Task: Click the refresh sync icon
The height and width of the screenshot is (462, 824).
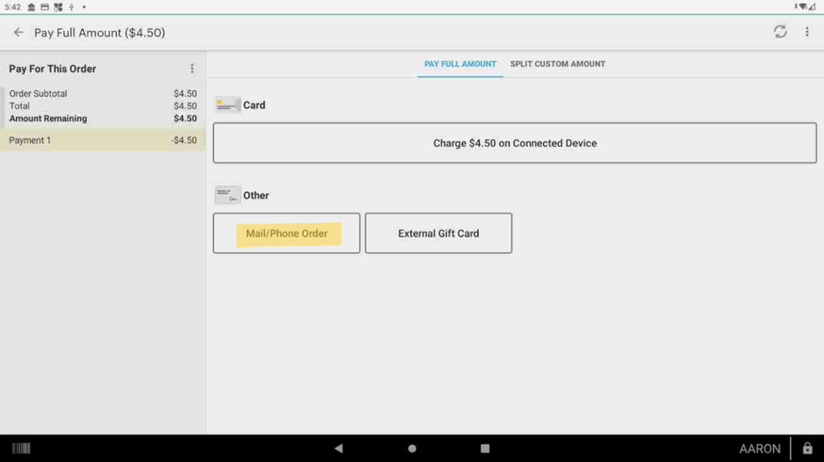Action: 779,32
